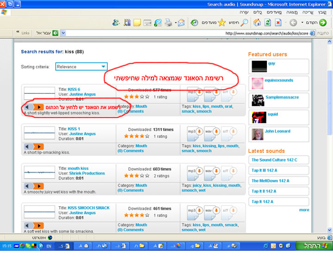Open latest sound The MeltDown 142 A
Screen dimensions: 333x266
(271, 181)
